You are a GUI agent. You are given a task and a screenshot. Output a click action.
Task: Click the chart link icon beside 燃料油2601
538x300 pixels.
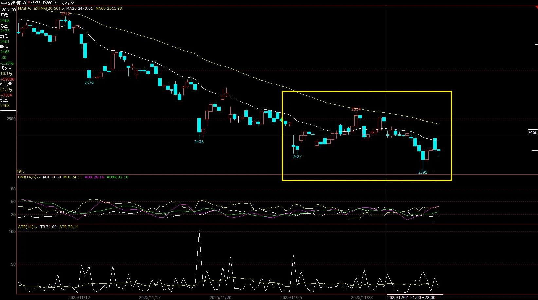4,3
